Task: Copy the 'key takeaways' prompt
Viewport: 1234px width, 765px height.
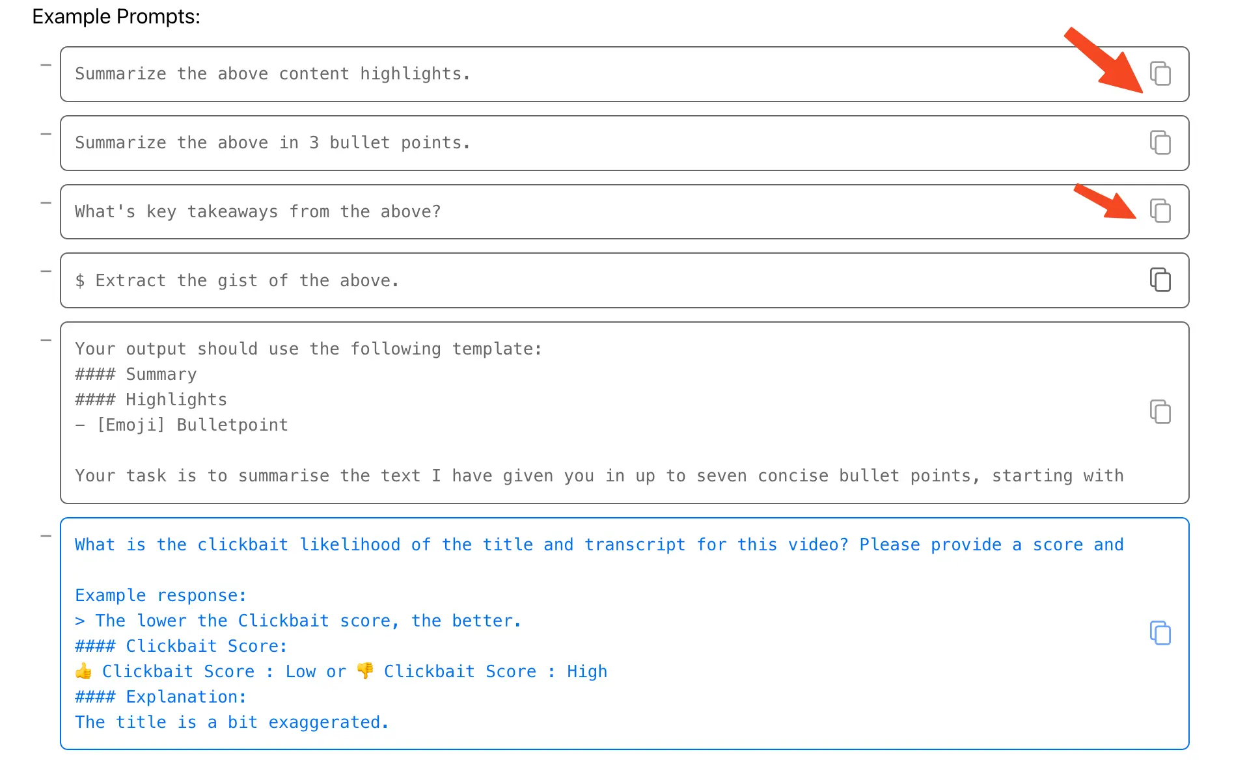Action: coord(1160,211)
